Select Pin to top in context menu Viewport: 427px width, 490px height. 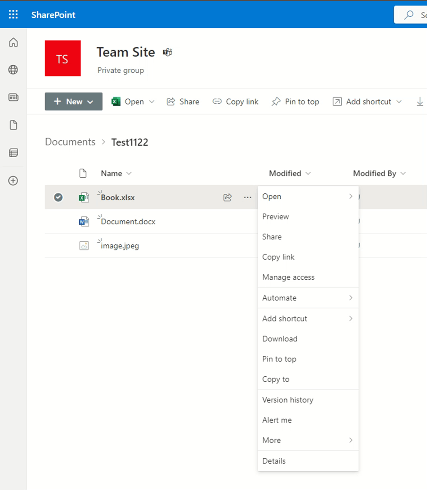click(308, 359)
